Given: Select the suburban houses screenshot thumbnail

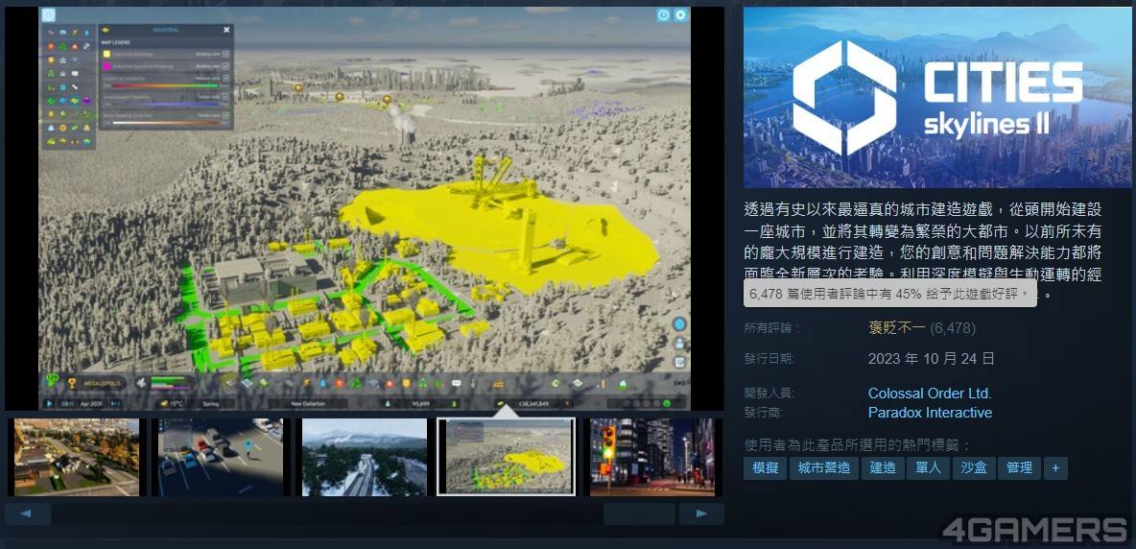Looking at the screenshot, I should click(x=77, y=457).
